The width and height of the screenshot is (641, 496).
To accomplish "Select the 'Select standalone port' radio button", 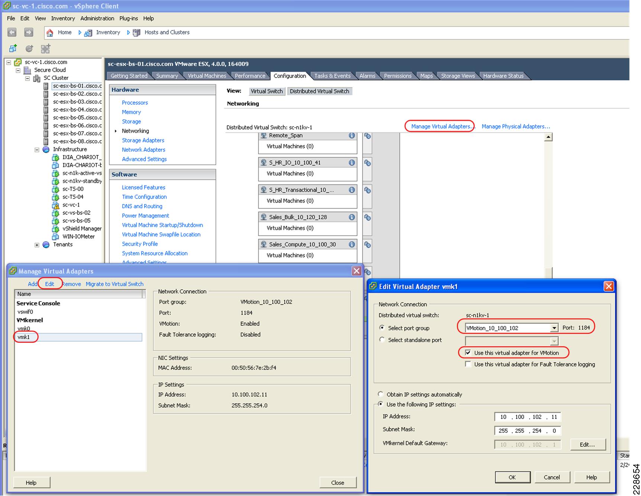I will [382, 339].
